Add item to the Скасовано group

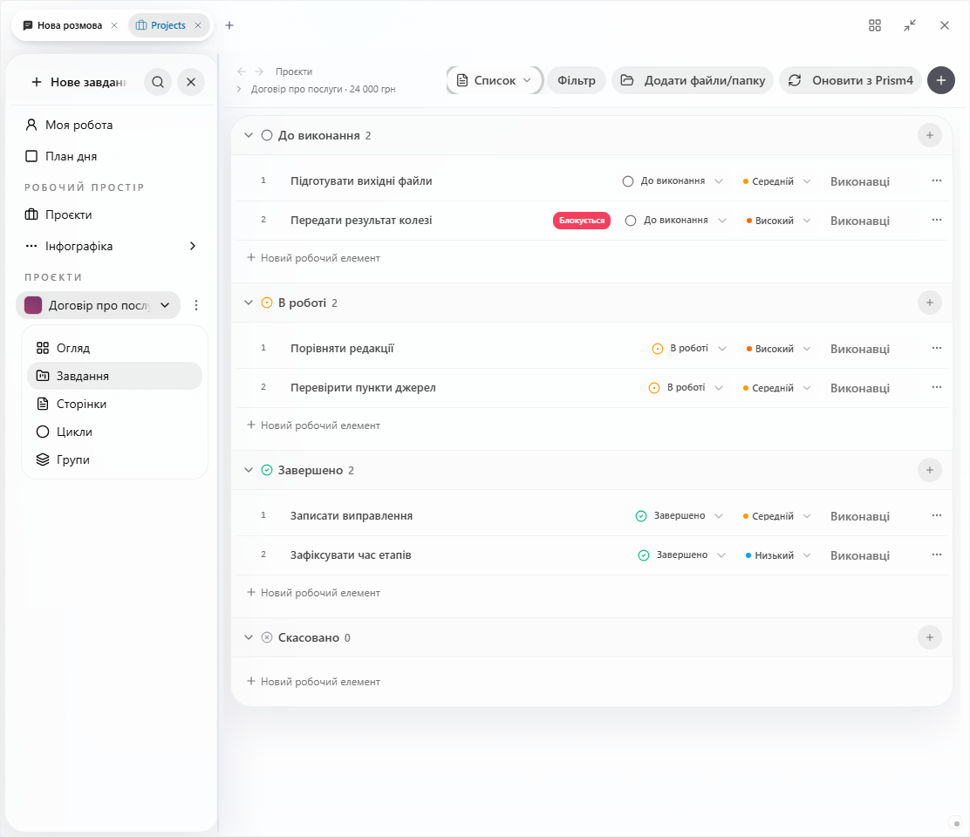(929, 638)
